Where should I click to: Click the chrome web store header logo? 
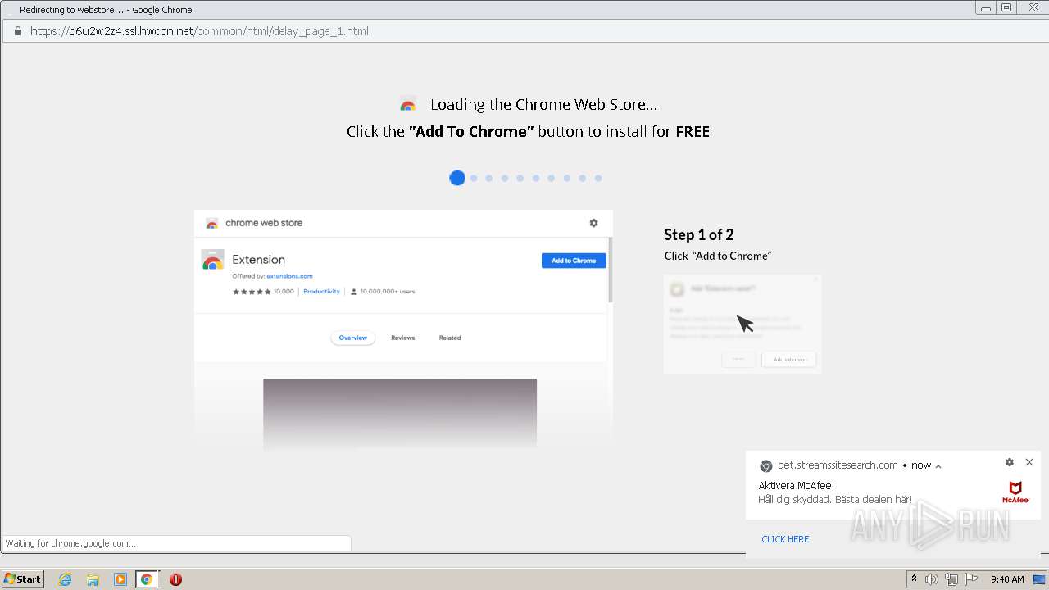coord(211,223)
